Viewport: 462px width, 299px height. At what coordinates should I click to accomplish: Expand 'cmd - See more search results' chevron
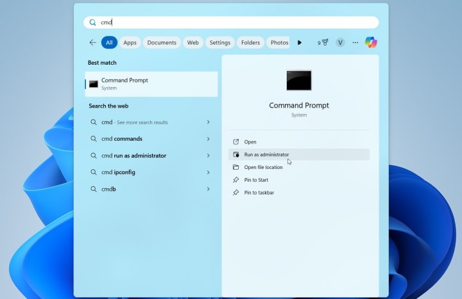(209, 122)
